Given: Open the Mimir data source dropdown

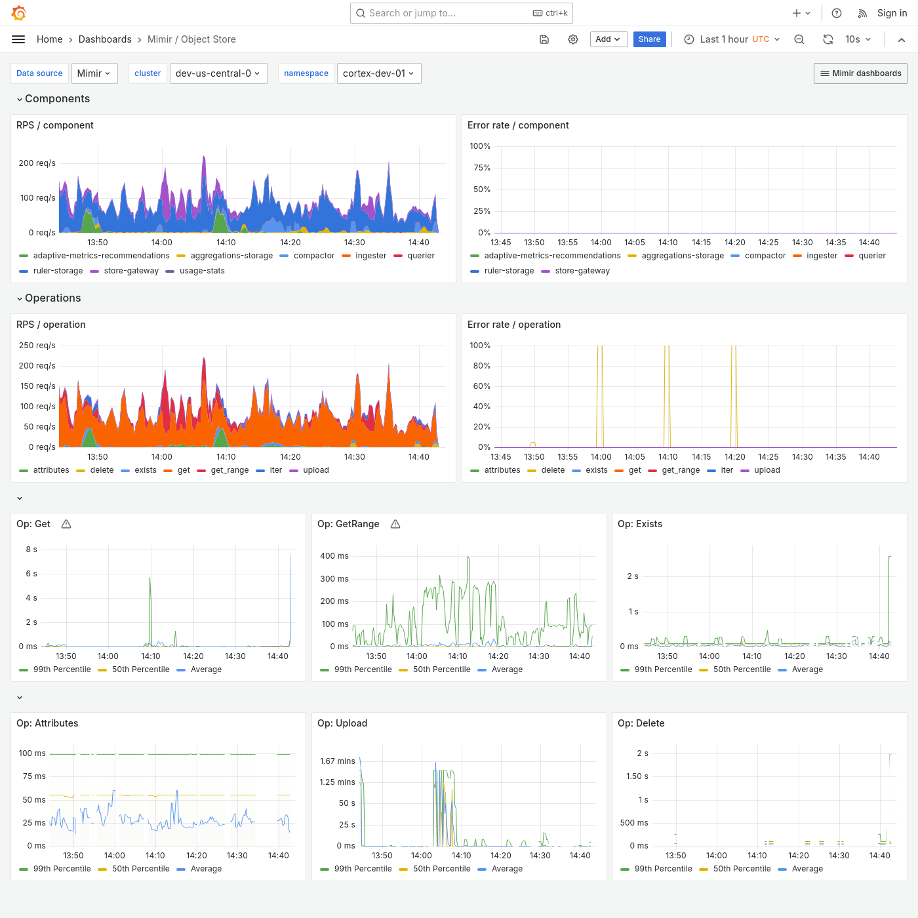Looking at the screenshot, I should pos(94,73).
